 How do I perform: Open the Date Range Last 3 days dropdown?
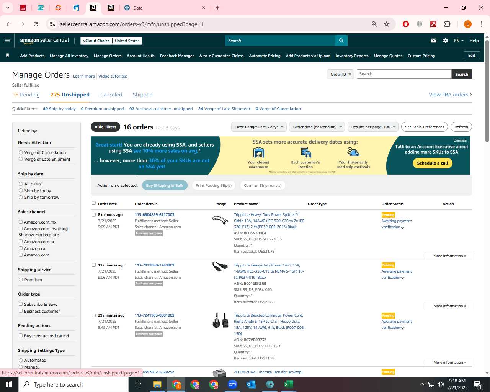pos(259,127)
